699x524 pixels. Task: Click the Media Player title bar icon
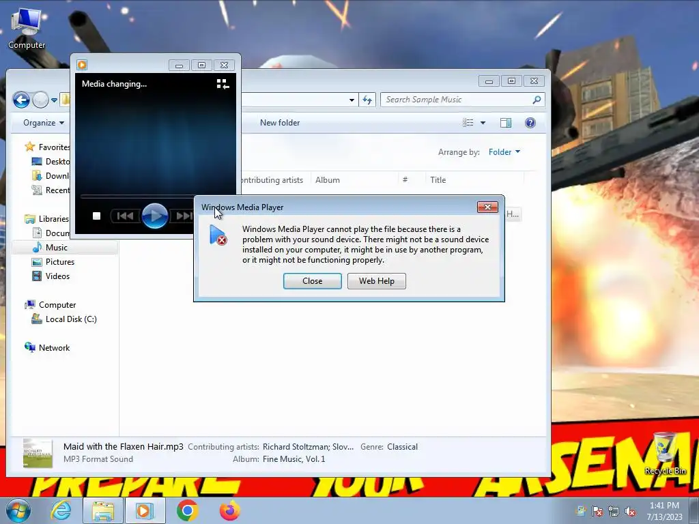[x=82, y=65]
